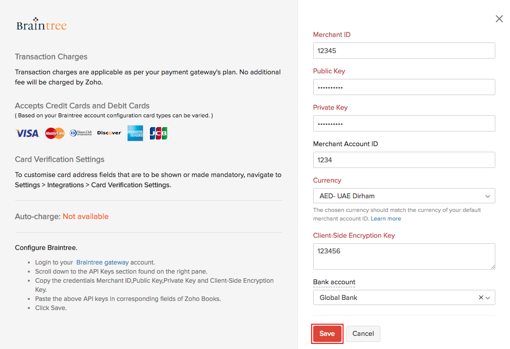
Task: Clear the Global Bank selection
Action: tap(481, 298)
